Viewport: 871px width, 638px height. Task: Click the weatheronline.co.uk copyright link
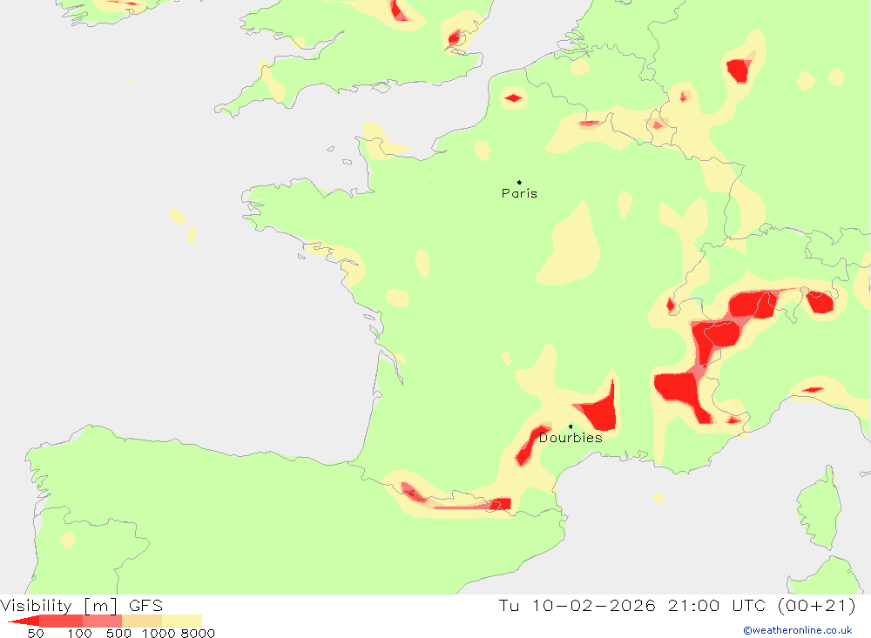[x=798, y=630]
